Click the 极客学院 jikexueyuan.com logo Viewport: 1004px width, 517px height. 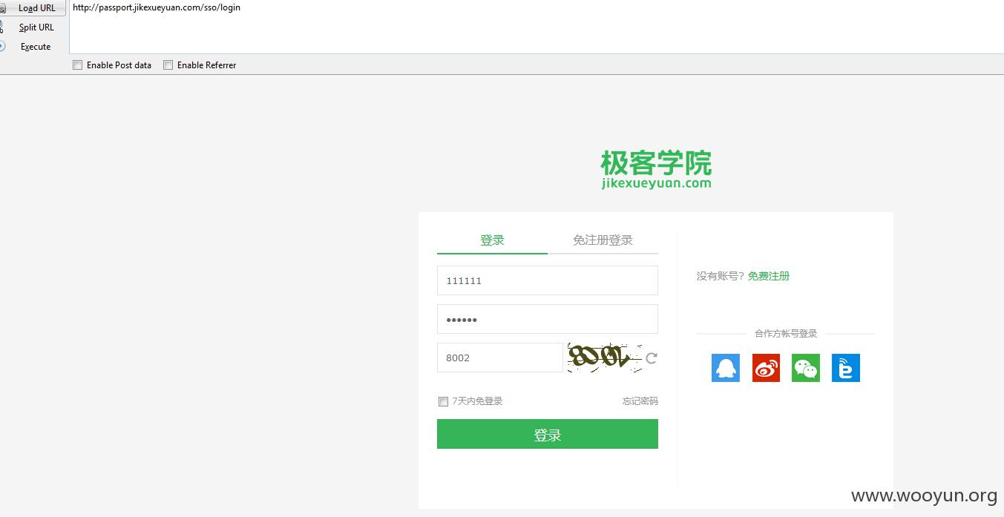pyautogui.click(x=656, y=169)
